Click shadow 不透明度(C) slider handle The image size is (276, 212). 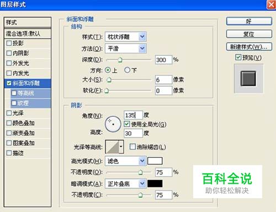click(x=140, y=195)
